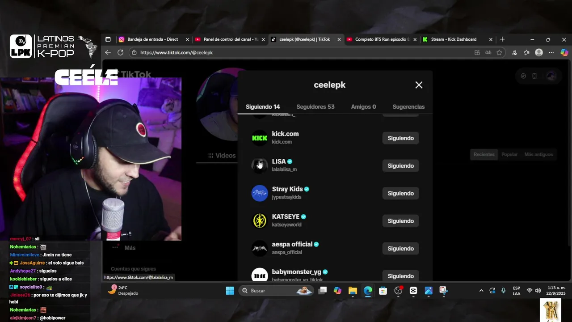The height and width of the screenshot is (322, 572).
Task: Open tab actions menu icon
Action: [108, 39]
